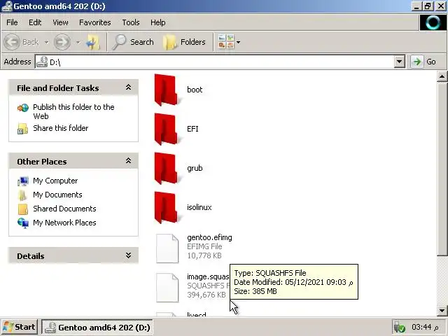This screenshot has height=336, width=448.
Task: Restore down the Explorer window
Action: coord(428,6)
